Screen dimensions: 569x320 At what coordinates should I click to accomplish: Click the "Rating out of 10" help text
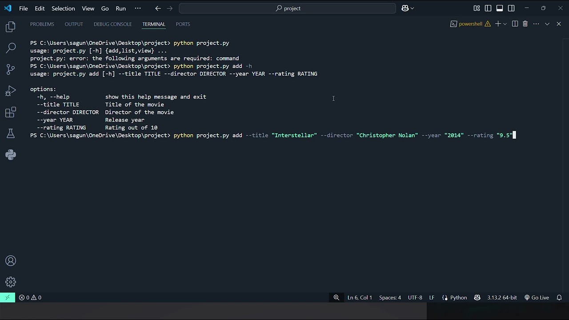click(131, 128)
